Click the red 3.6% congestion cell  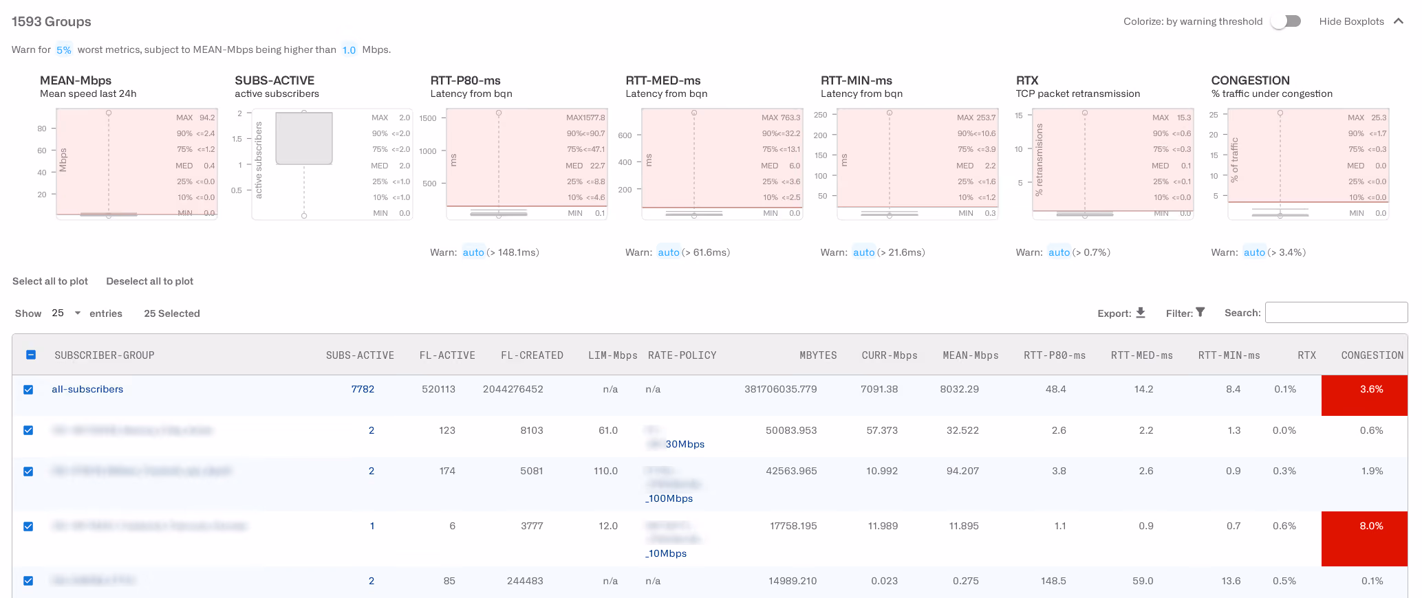pos(1364,395)
